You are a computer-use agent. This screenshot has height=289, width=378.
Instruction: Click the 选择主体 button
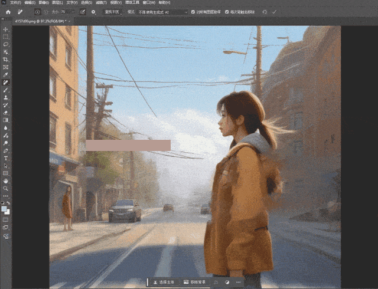(x=165, y=282)
